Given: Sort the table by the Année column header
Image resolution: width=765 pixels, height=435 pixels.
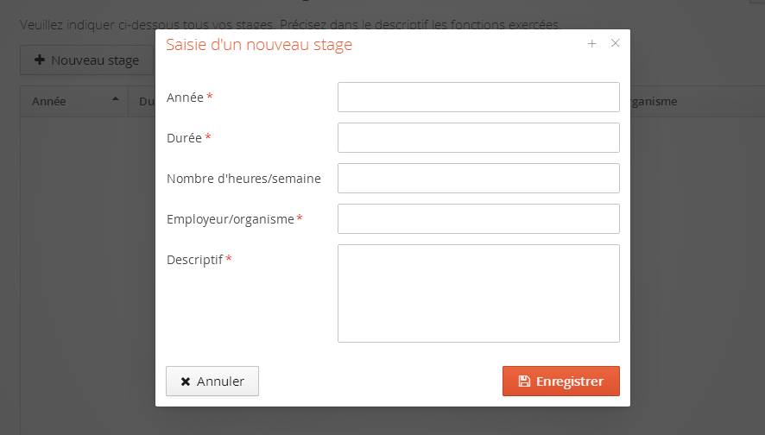Looking at the screenshot, I should (49, 101).
